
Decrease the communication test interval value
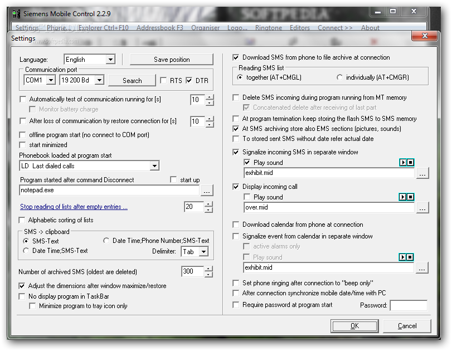click(210, 103)
